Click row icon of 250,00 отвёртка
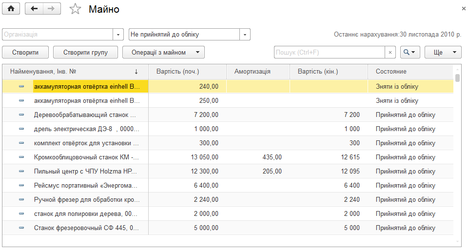This screenshot has width=468, height=251. pos(21,100)
